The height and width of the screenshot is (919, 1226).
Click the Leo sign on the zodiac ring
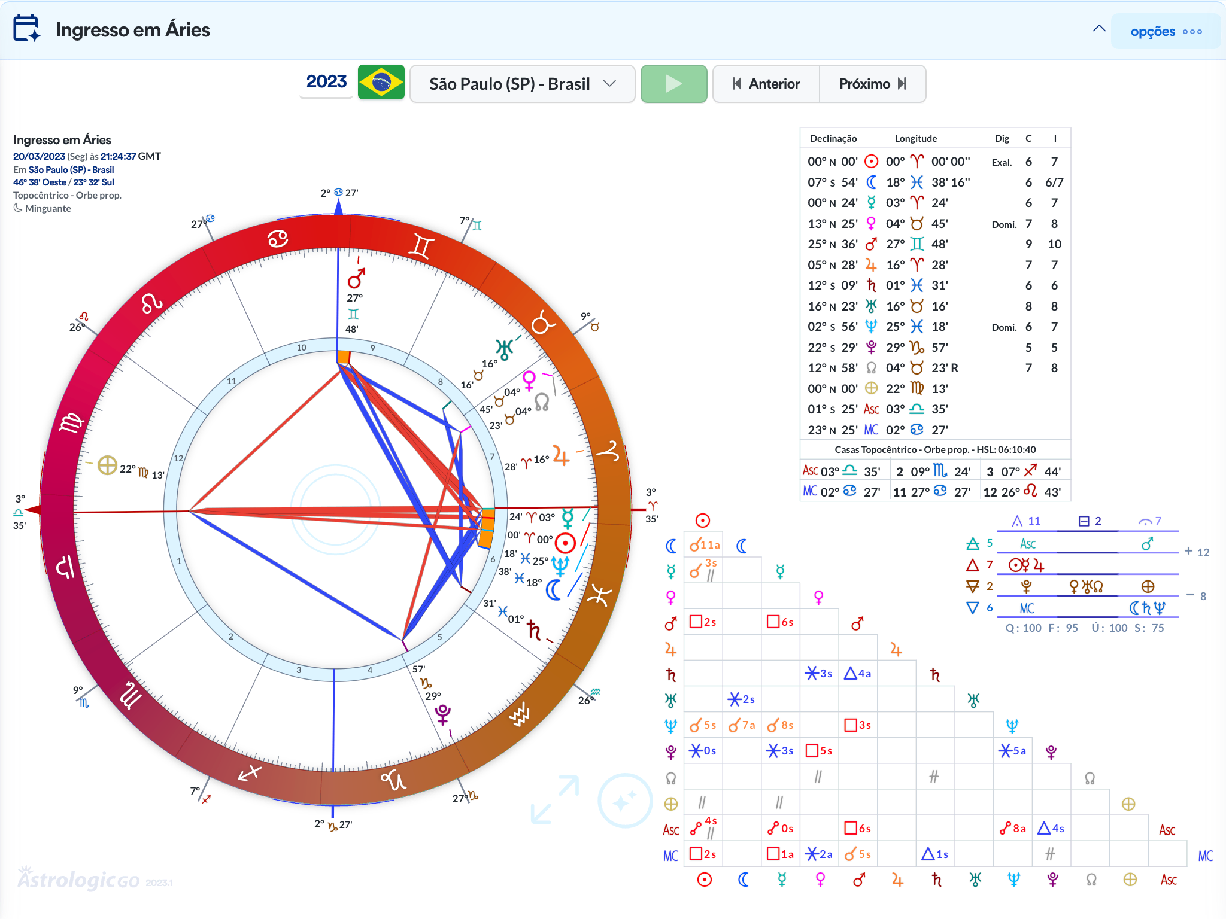[151, 303]
